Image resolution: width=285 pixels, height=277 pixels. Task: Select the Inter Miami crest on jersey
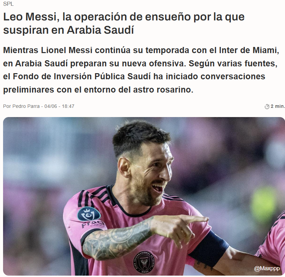144,262
